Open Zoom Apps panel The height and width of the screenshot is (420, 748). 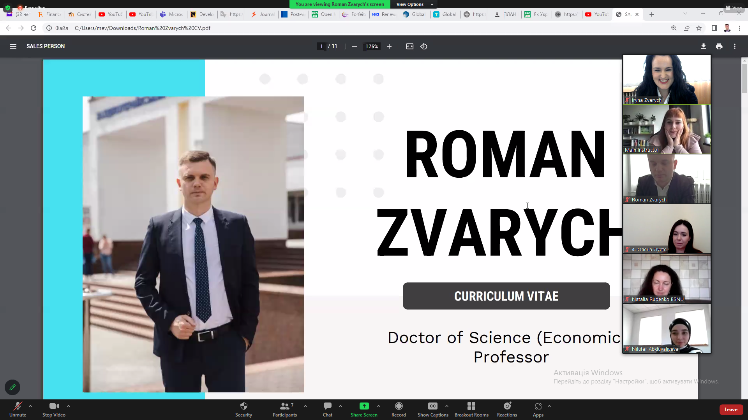pyautogui.click(x=538, y=409)
